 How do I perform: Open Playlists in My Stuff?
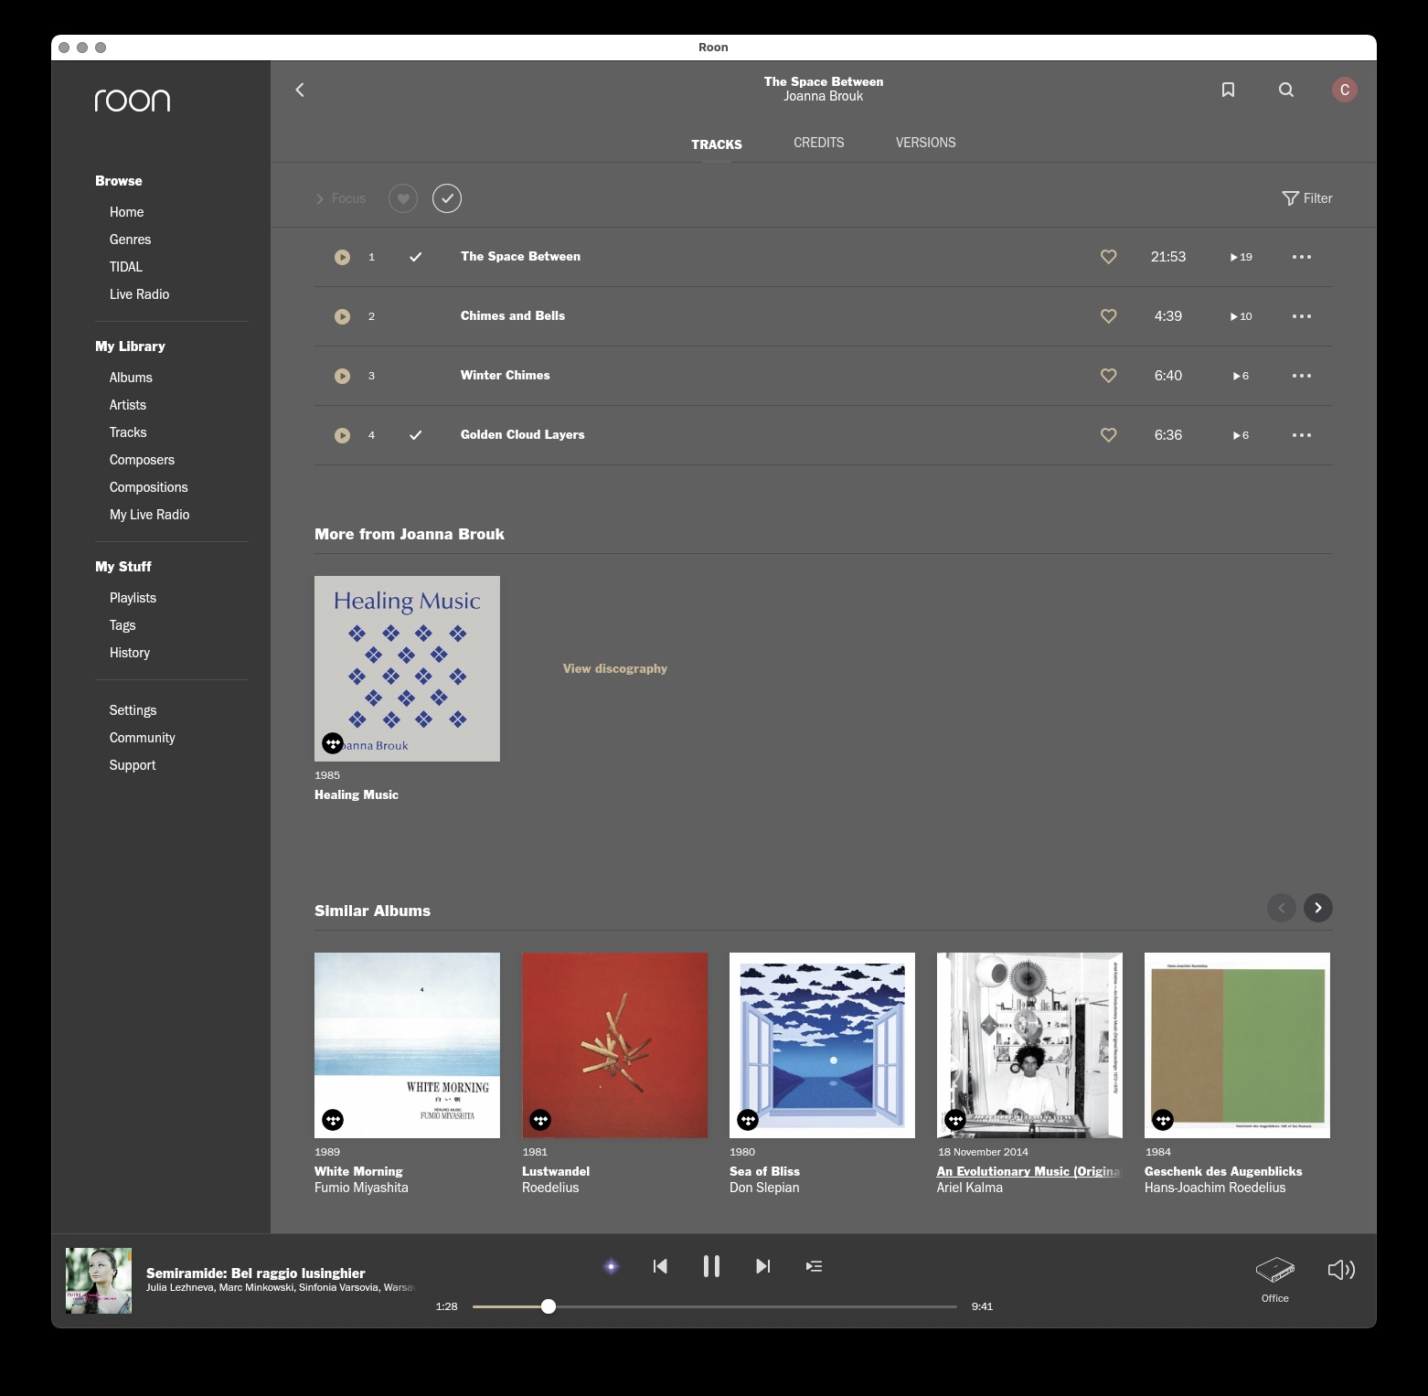click(x=133, y=598)
